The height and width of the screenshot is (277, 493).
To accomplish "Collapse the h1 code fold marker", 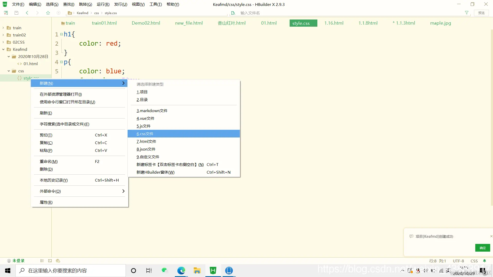I will click(x=61, y=34).
